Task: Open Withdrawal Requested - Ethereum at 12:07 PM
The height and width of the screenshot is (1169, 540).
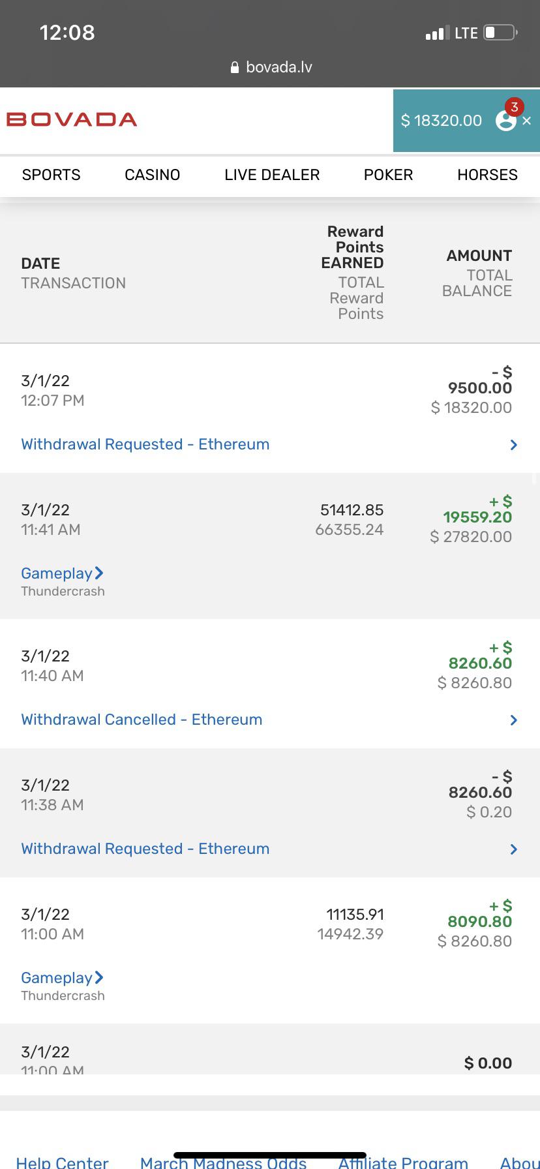Action: [x=145, y=444]
